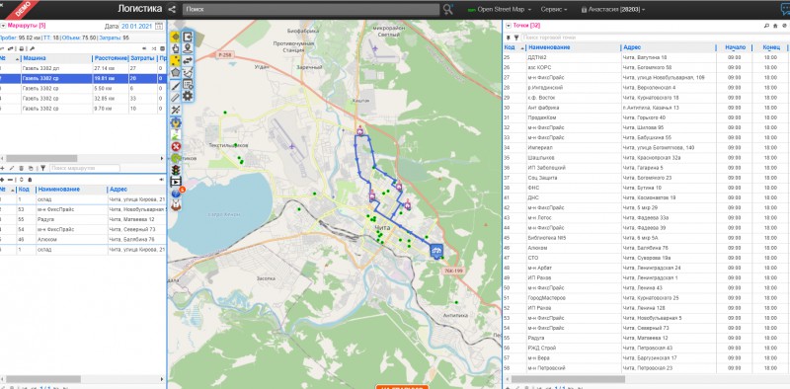This screenshot has width=790, height=389.
Task: Click the trash delete icon below routes table
Action: (x=21, y=168)
